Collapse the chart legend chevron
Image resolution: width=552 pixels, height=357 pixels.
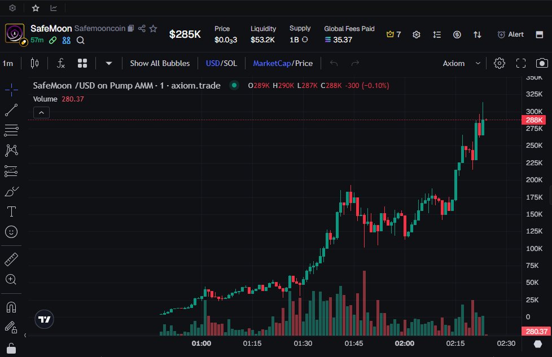coord(42,113)
